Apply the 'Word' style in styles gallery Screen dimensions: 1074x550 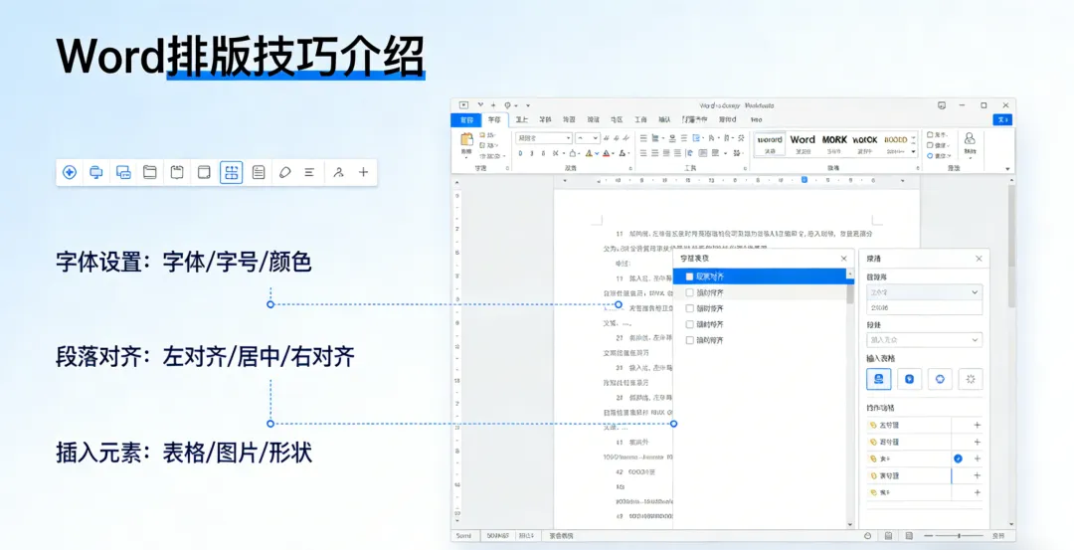click(x=803, y=144)
